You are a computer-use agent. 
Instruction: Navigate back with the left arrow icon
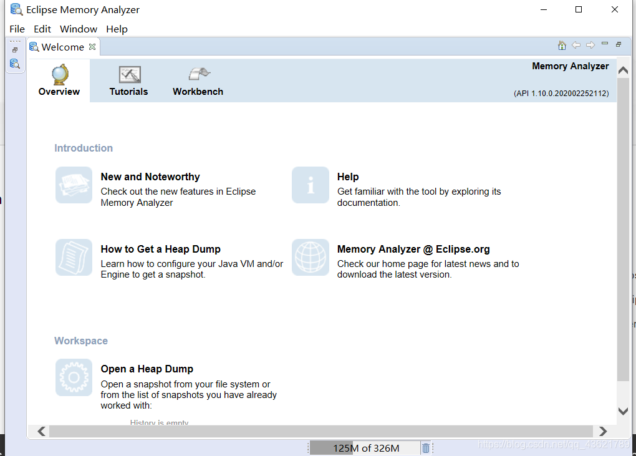pyautogui.click(x=576, y=45)
